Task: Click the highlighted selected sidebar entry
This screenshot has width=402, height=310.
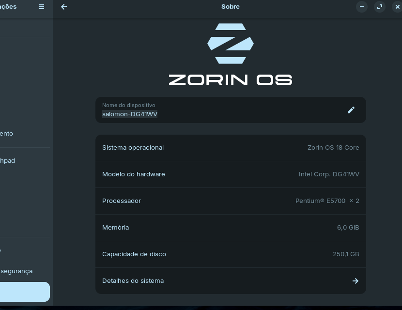Action: click(24, 292)
